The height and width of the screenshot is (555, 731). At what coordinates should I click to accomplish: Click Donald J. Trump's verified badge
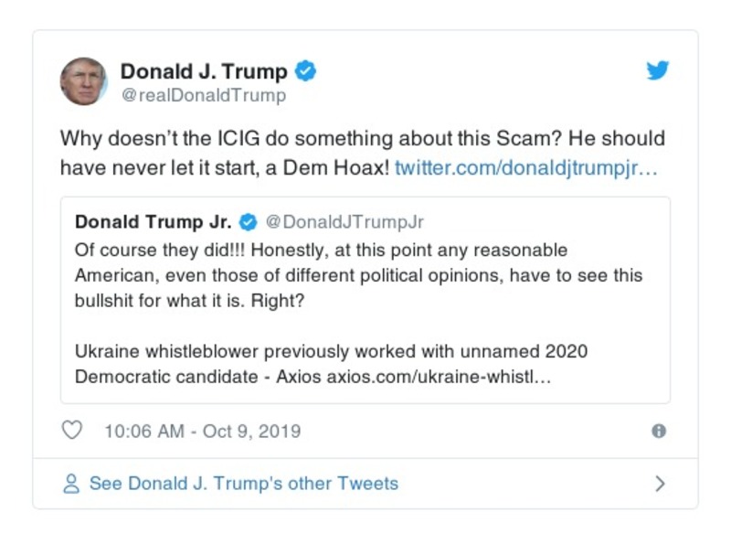coord(307,71)
